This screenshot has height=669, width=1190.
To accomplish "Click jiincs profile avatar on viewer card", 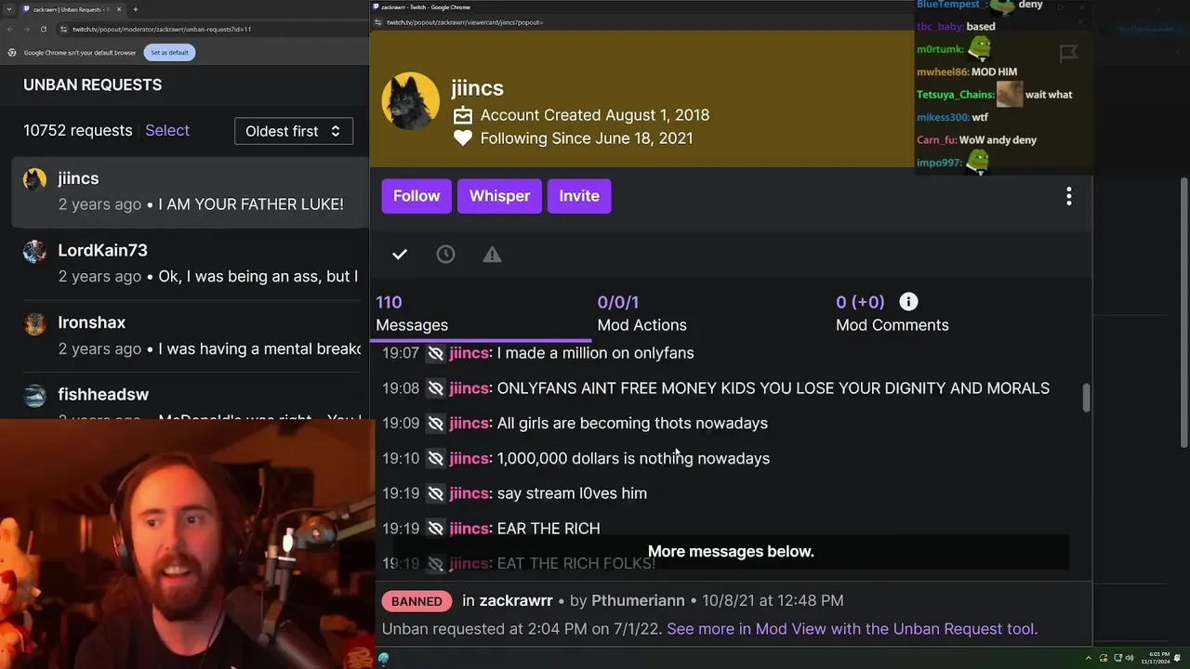I will click(x=410, y=101).
